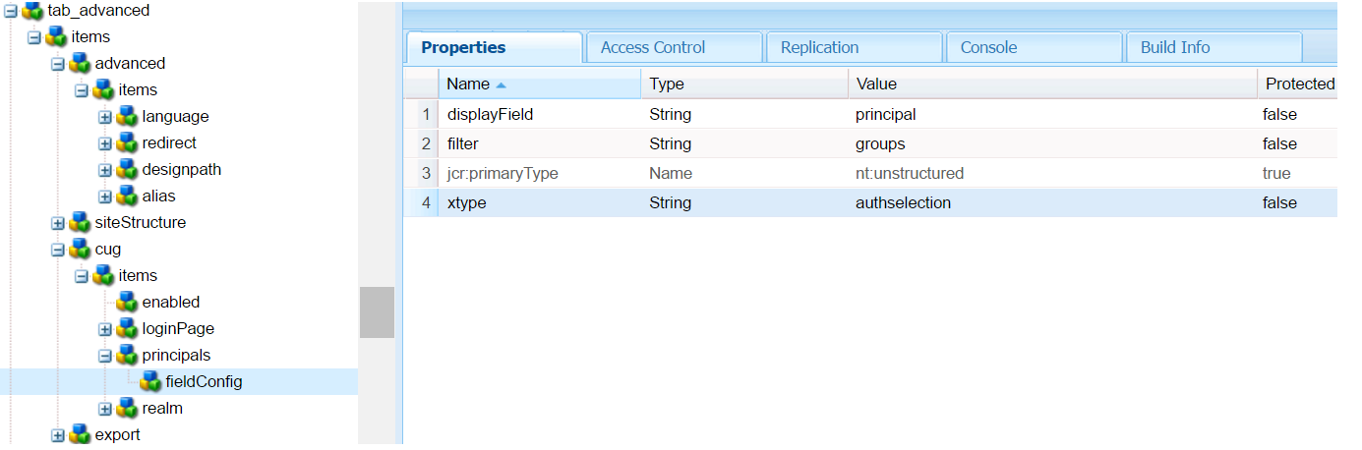Click the node icon beside designpath

(x=127, y=169)
